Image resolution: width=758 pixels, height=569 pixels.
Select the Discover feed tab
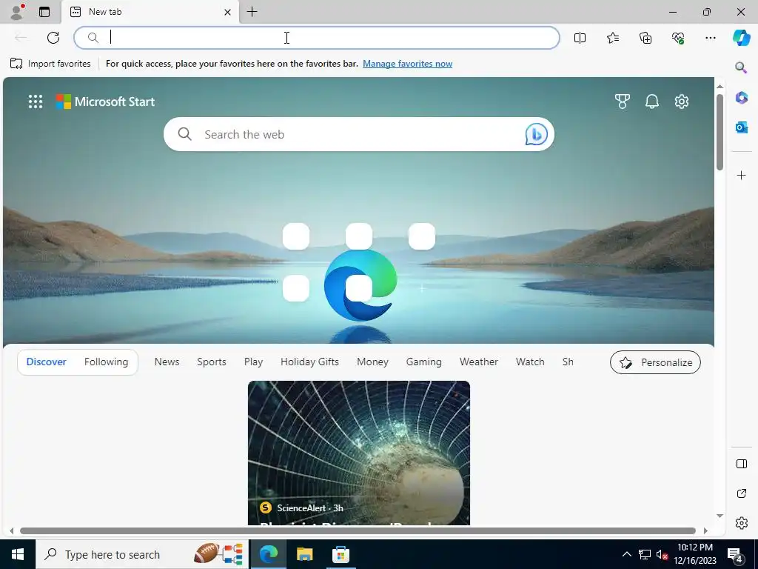tap(47, 362)
